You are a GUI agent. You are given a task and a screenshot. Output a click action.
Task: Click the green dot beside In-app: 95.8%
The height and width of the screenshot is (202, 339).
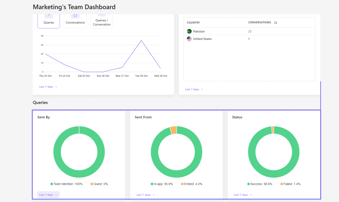pos(153,184)
